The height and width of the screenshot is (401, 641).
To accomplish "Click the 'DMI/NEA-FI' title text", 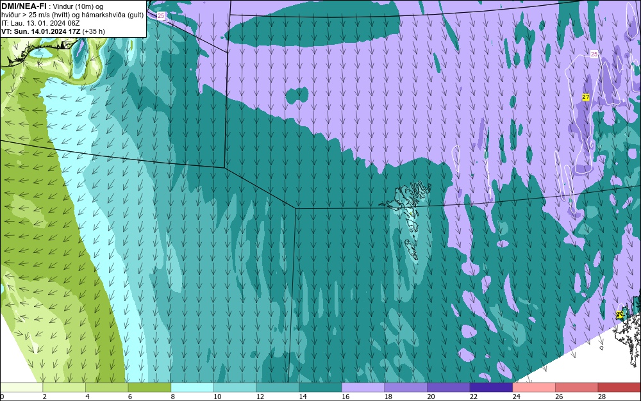I will 24,6.
